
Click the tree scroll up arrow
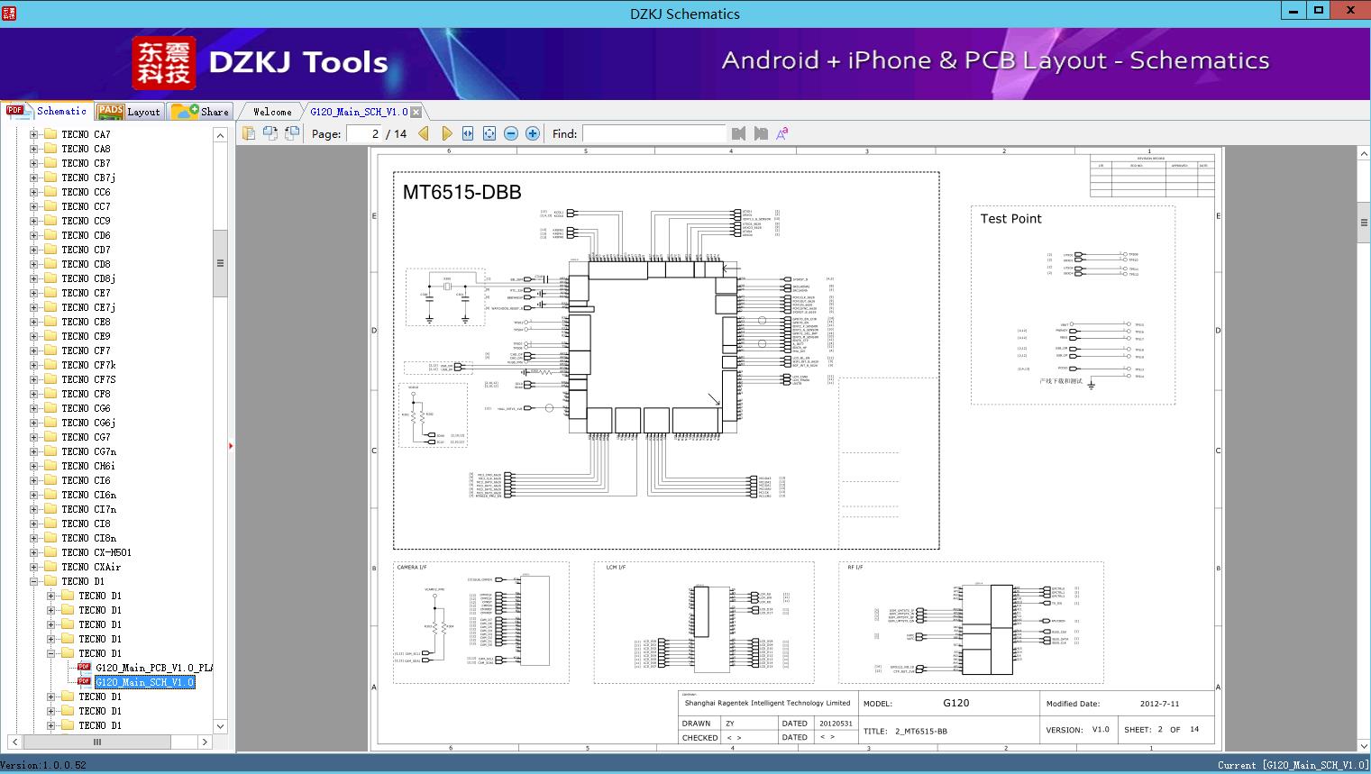click(x=220, y=134)
